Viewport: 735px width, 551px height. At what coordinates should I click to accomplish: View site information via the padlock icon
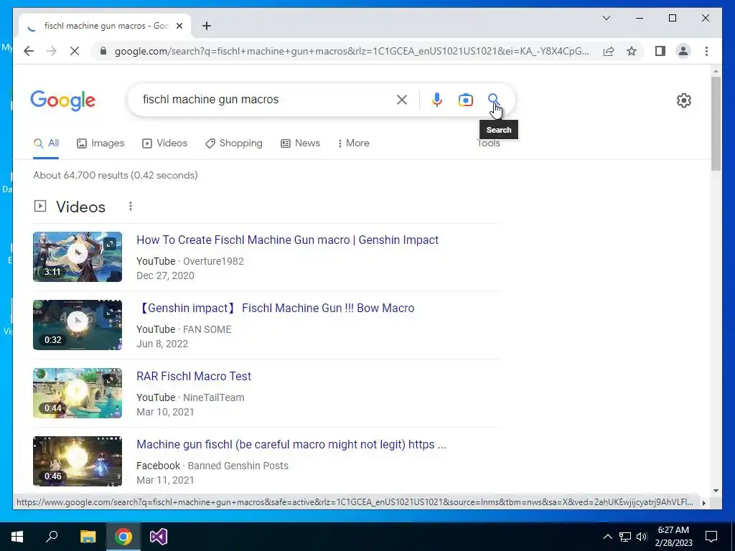click(103, 51)
